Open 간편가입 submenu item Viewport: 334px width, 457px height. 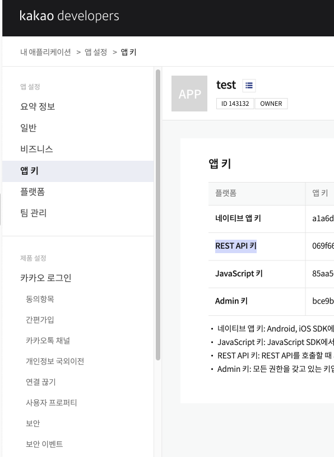click(40, 320)
